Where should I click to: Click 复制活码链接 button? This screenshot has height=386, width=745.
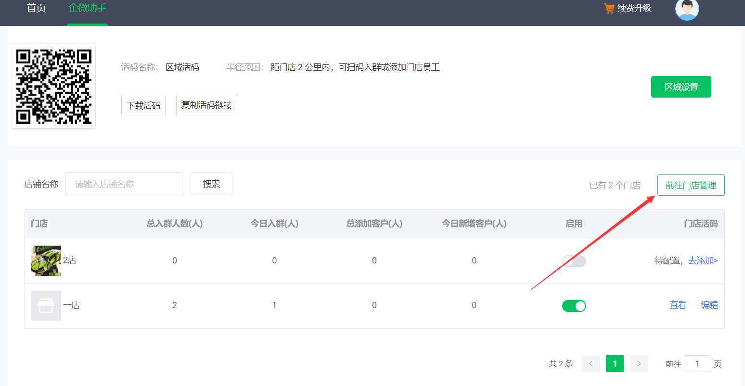point(206,105)
